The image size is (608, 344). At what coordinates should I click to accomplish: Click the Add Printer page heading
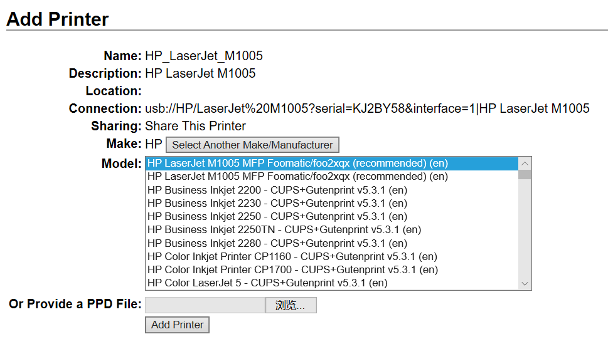tap(57, 19)
